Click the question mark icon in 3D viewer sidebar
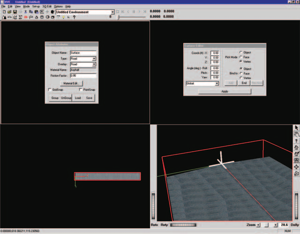The height and width of the screenshot is (234, 300). coord(296,141)
